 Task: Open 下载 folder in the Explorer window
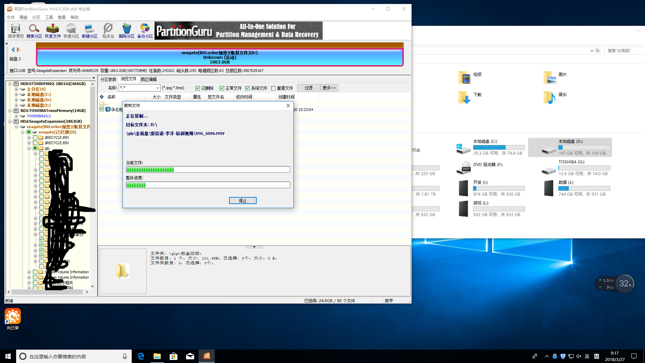point(470,98)
